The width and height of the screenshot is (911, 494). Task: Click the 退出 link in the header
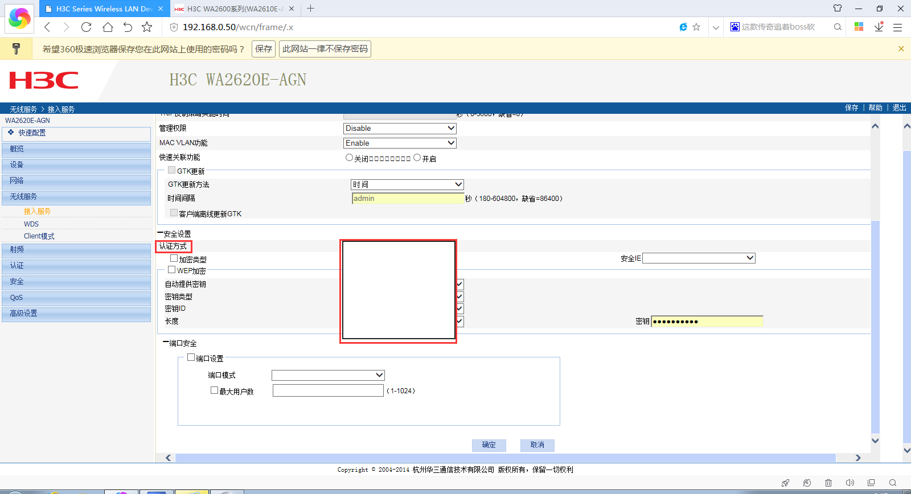tap(900, 108)
